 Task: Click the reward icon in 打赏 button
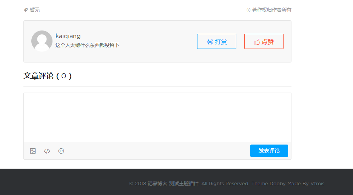coord(210,42)
